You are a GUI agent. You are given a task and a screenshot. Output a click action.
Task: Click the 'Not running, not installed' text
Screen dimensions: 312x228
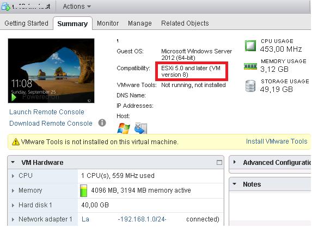click(x=193, y=85)
